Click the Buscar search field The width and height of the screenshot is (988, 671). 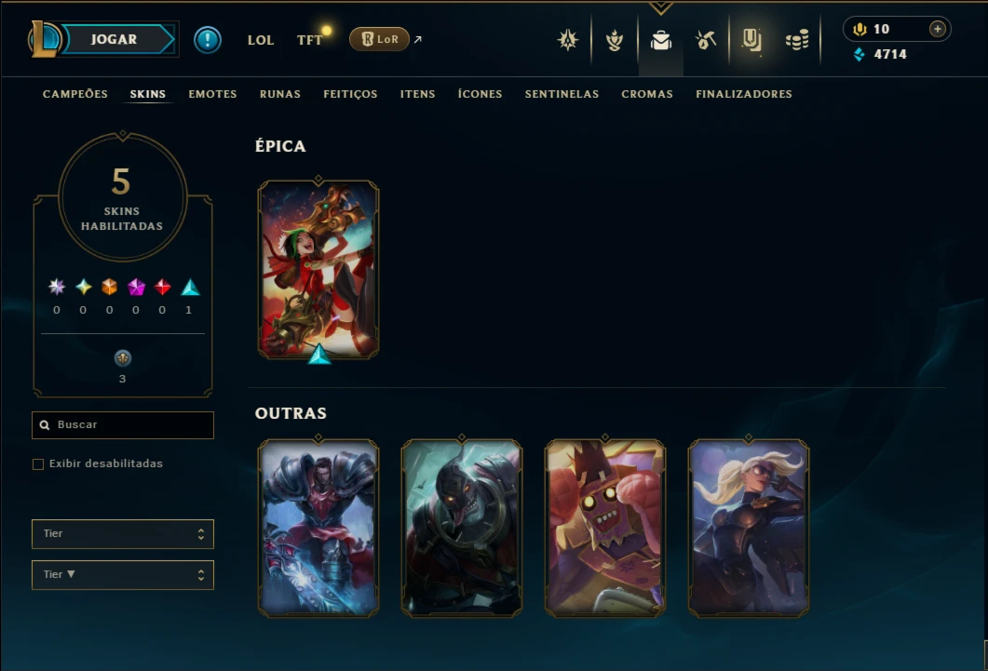click(x=123, y=425)
